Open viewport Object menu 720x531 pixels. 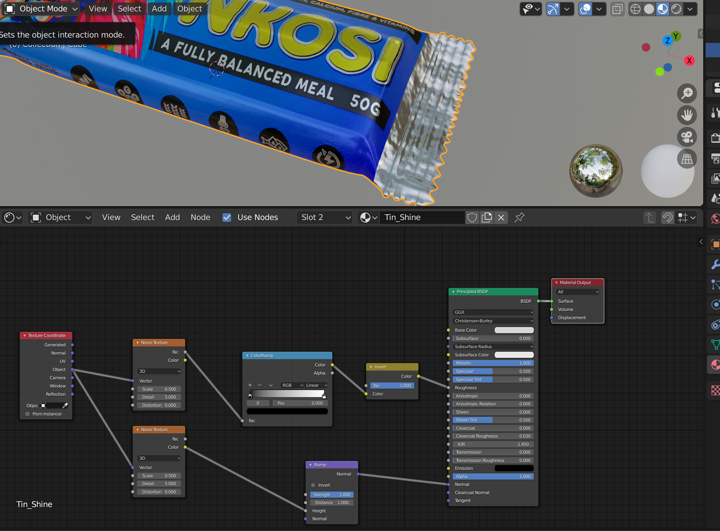coord(189,9)
